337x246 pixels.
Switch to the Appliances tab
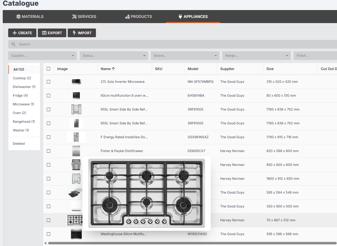pos(193,17)
